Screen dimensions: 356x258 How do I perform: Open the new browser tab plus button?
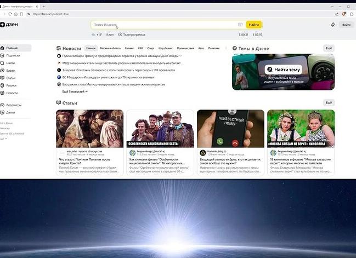[44, 7]
